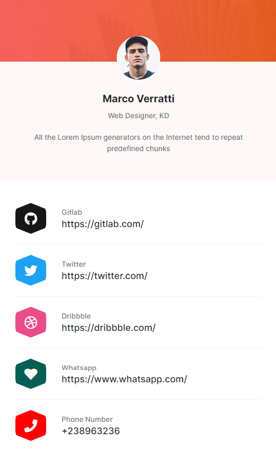Tap the phone number +238963236
This screenshot has width=276, height=464.
pyautogui.click(x=91, y=431)
